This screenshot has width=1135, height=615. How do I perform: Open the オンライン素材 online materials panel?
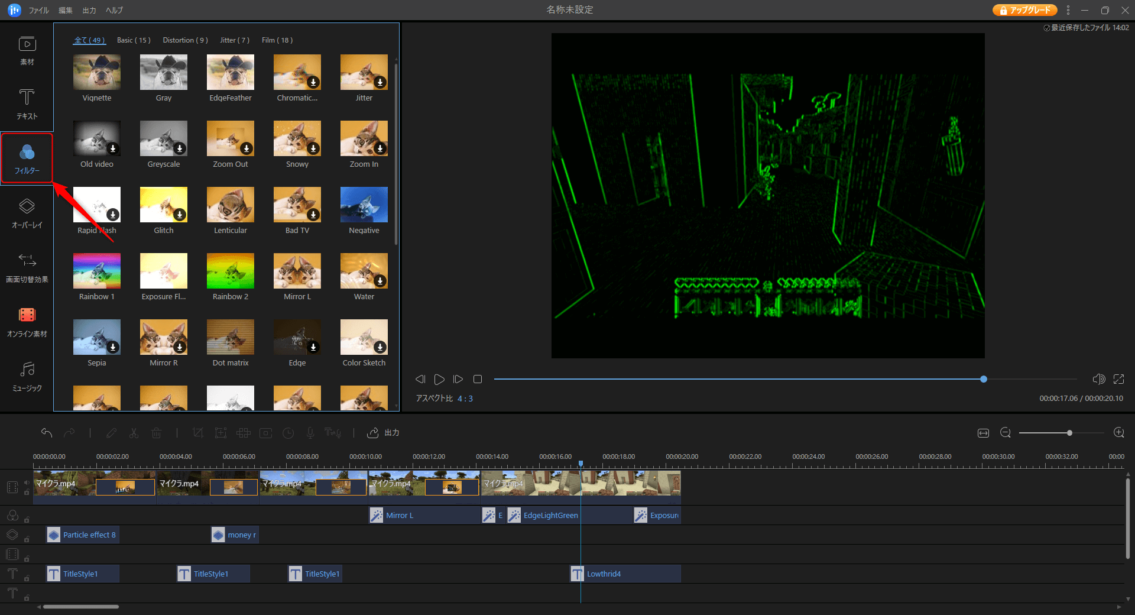(x=27, y=322)
